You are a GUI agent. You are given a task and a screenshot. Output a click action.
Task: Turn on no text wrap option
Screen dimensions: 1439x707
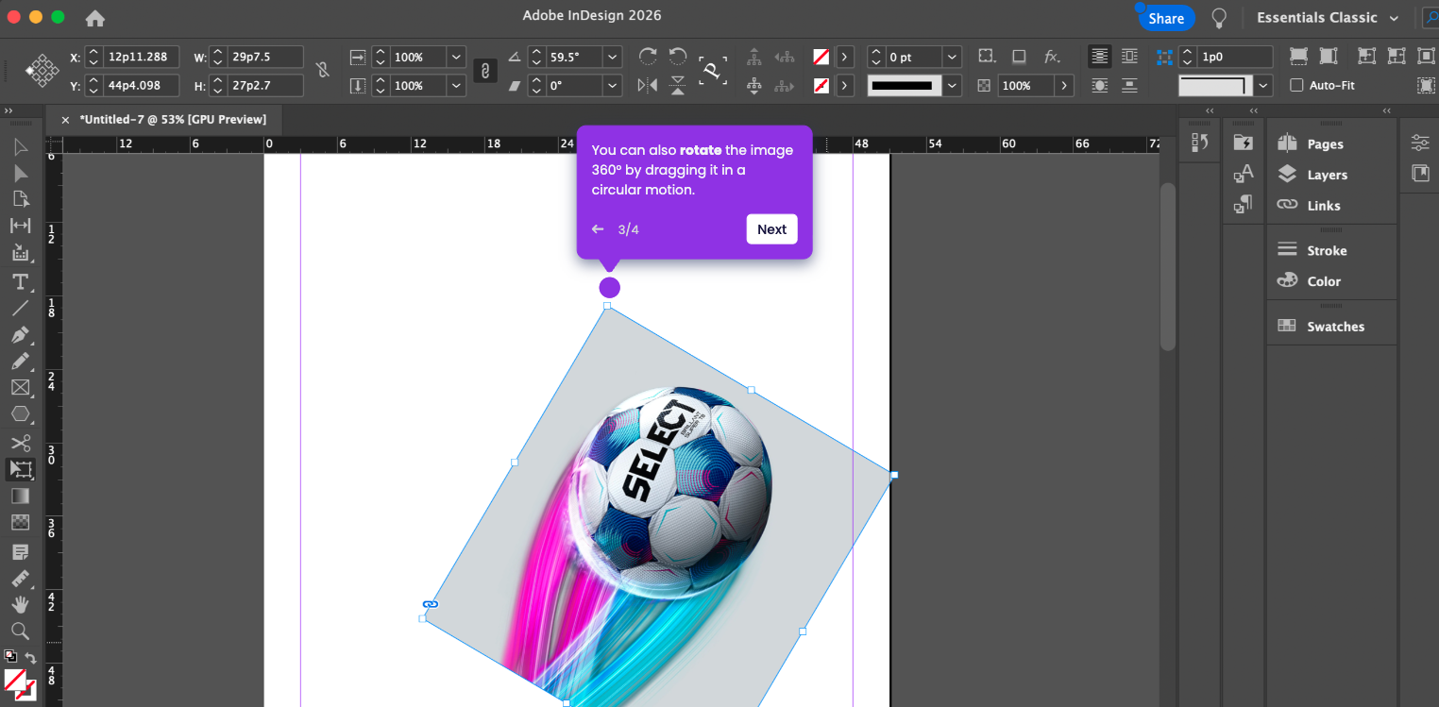[x=1099, y=57]
